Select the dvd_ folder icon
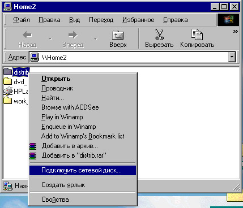This screenshot has width=243, height=208. point(7,81)
